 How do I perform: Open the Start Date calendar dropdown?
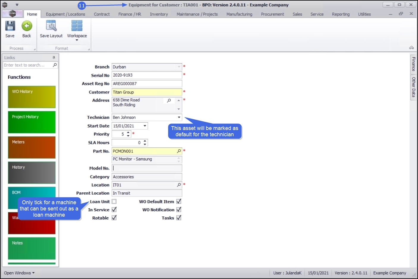tap(145, 126)
